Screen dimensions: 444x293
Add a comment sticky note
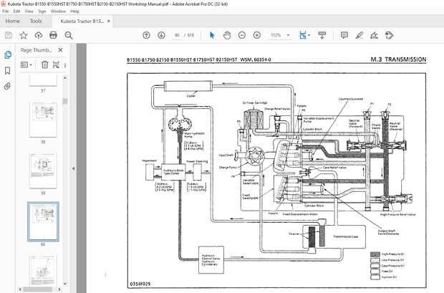(x=344, y=35)
